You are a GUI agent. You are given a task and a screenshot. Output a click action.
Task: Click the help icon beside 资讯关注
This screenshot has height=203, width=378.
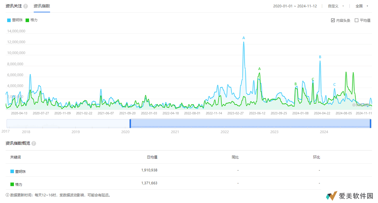point(26,6)
